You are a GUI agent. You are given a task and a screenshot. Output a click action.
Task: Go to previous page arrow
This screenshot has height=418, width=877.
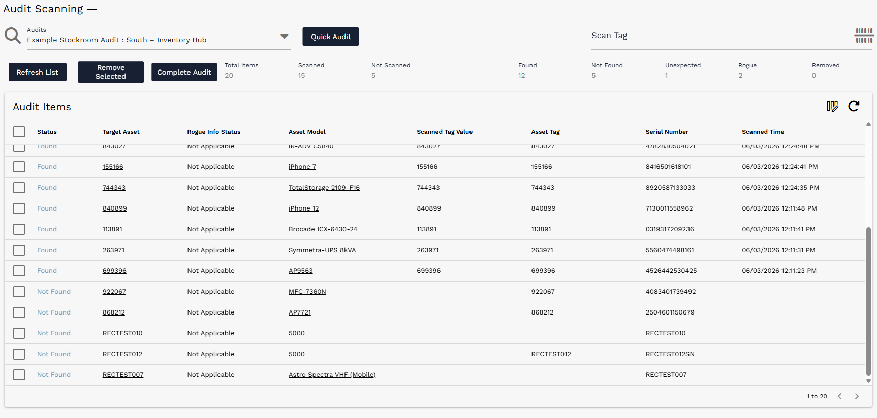pyautogui.click(x=840, y=396)
